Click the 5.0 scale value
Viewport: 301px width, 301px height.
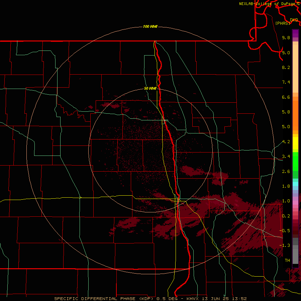point(286,127)
